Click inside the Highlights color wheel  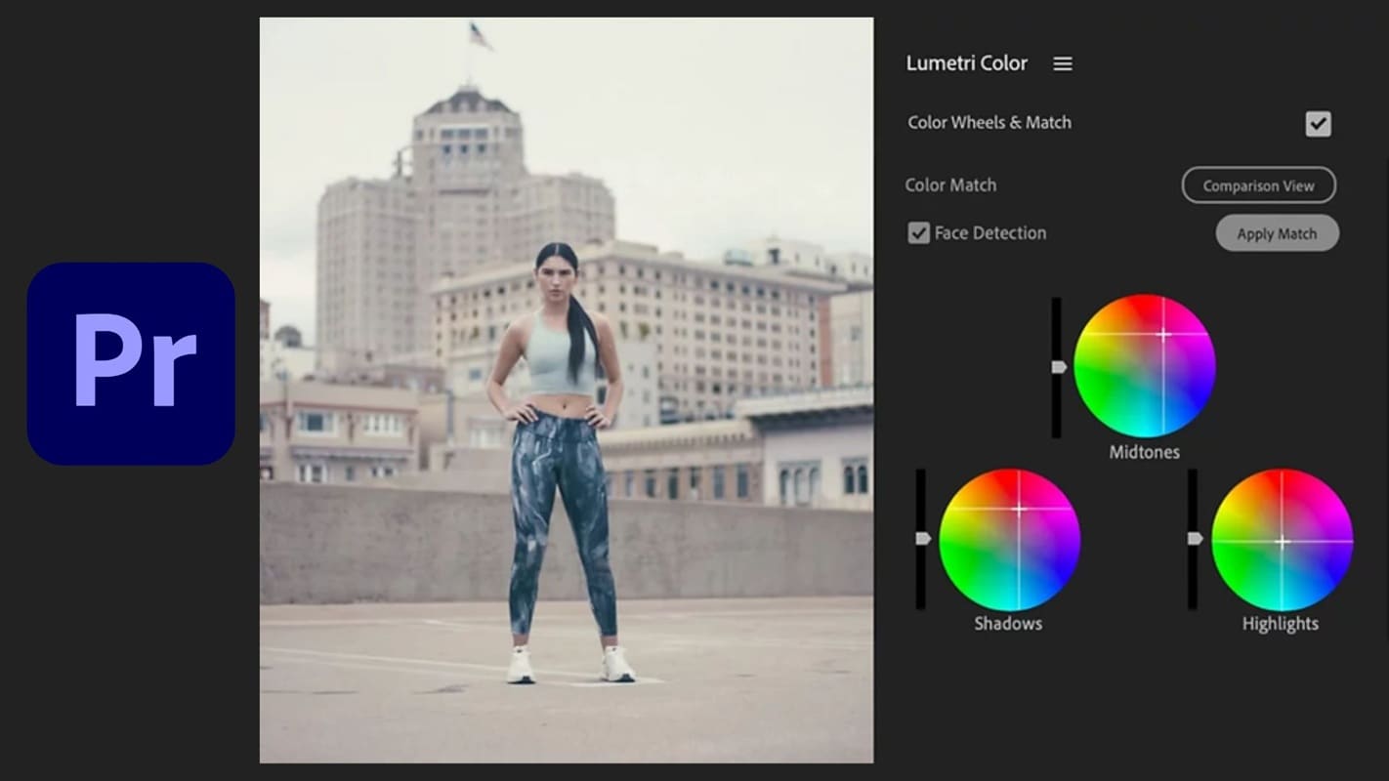pos(1281,540)
